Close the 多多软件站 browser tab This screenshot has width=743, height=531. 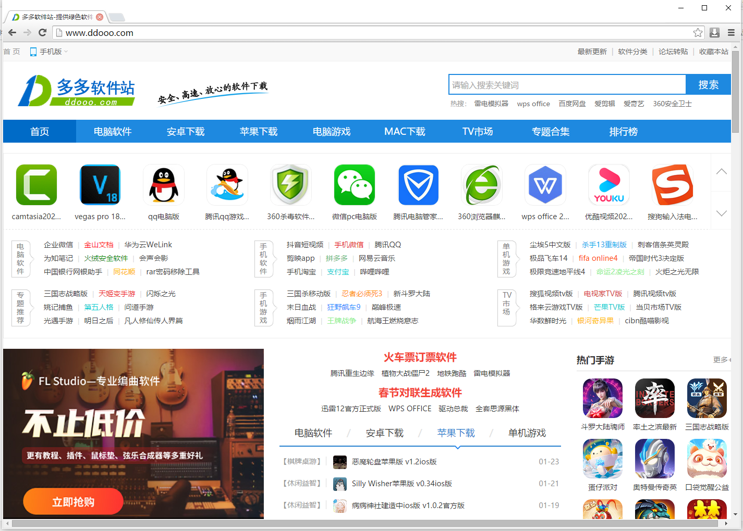point(100,17)
